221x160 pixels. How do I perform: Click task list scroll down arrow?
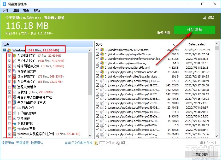click(90, 136)
